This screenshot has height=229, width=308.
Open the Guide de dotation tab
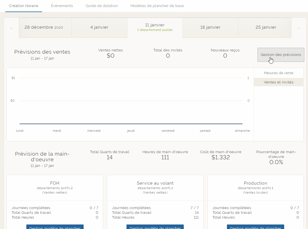tap(102, 6)
